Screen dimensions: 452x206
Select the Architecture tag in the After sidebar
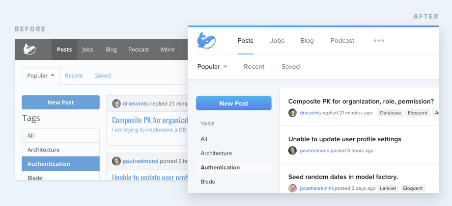coord(216,153)
